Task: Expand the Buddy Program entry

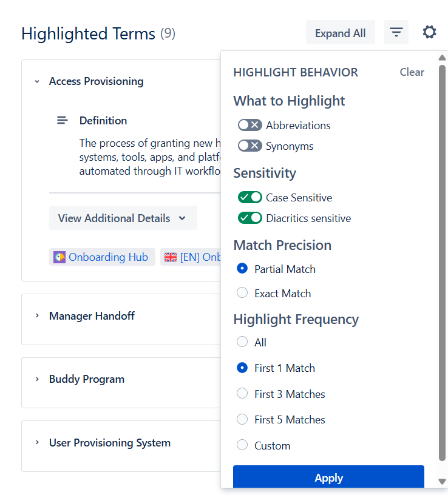Action: click(36, 379)
